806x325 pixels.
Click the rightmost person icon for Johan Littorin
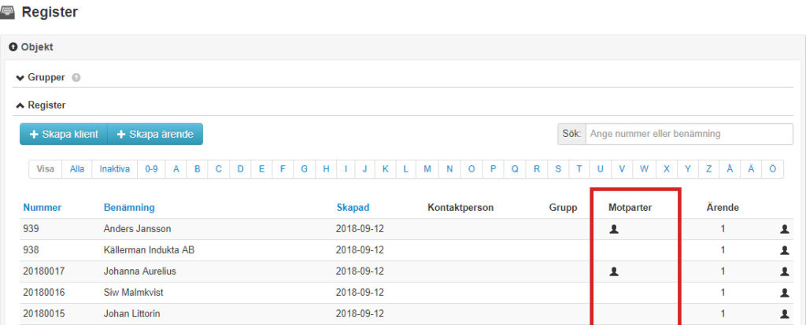click(784, 314)
